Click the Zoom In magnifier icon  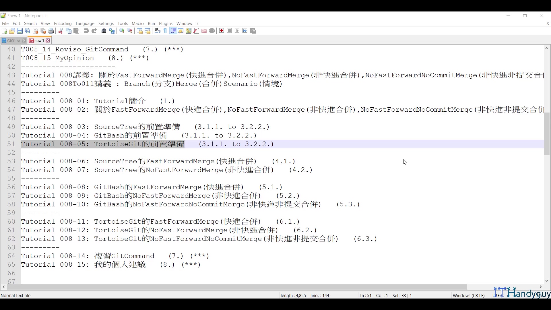pyautogui.click(x=122, y=31)
